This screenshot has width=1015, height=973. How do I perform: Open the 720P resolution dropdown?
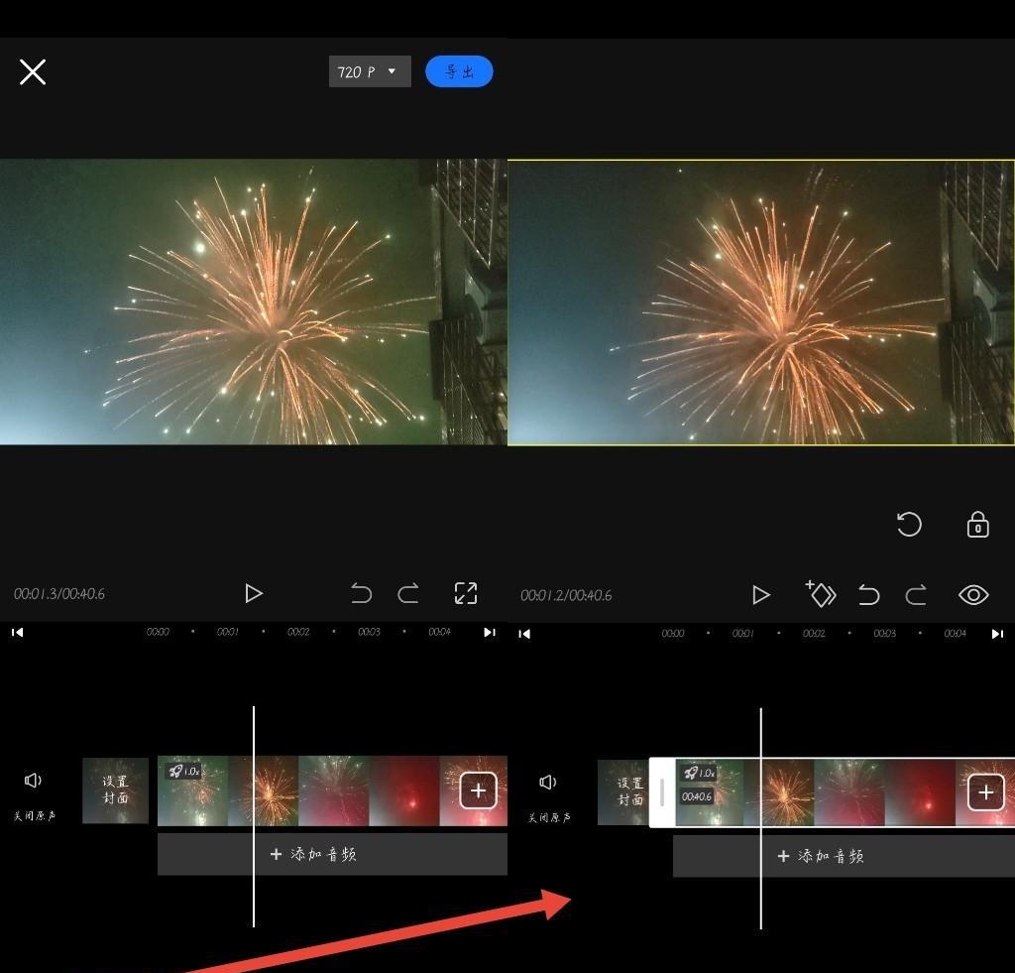coord(369,71)
